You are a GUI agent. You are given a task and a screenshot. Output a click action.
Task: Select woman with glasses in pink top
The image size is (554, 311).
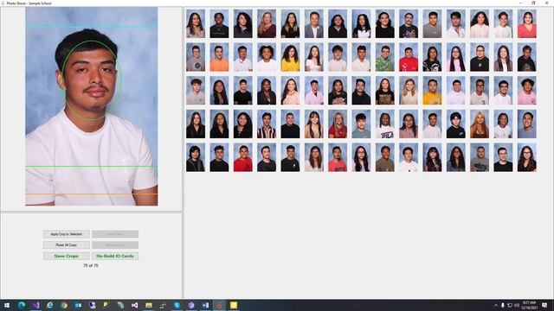pos(456,57)
